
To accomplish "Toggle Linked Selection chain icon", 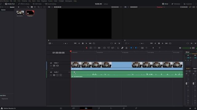I will (122, 48).
